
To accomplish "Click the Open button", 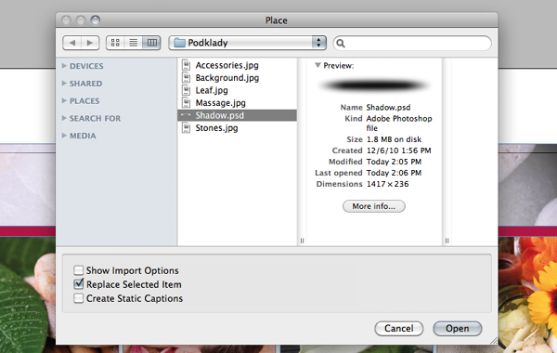I will coord(457,329).
